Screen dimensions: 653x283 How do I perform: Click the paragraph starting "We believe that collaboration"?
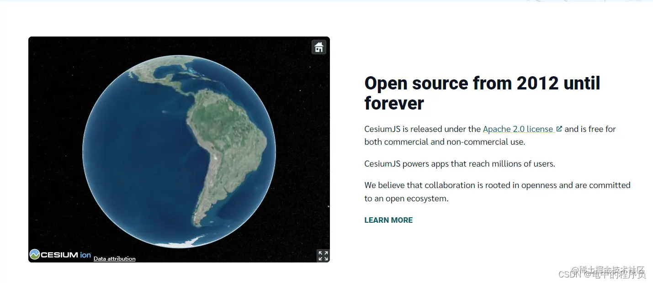pyautogui.click(x=497, y=192)
